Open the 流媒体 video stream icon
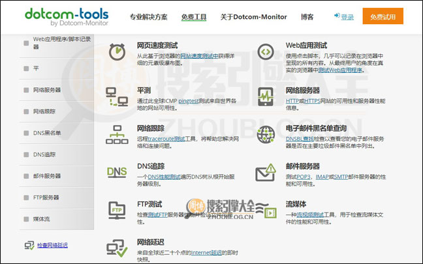 pyautogui.click(x=267, y=211)
